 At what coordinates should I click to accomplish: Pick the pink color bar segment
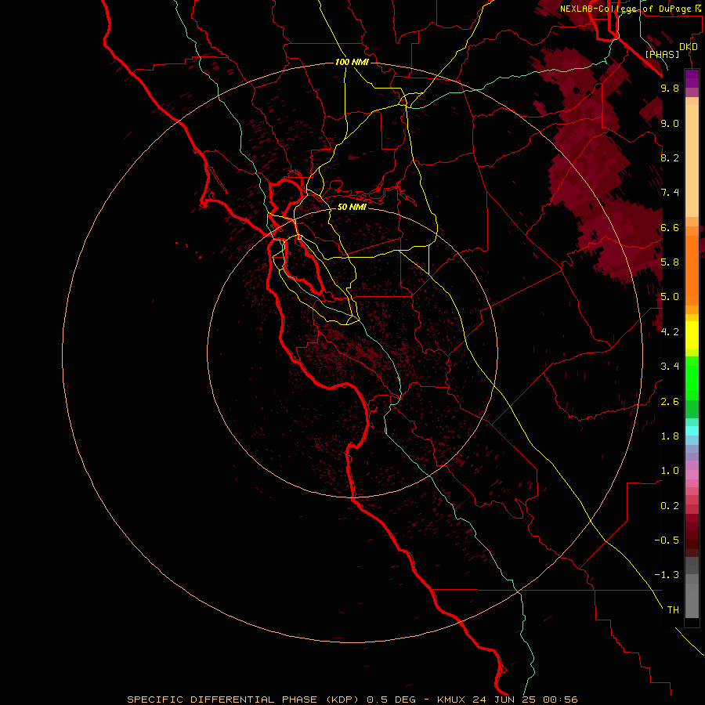click(x=692, y=474)
